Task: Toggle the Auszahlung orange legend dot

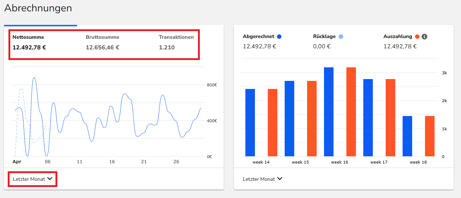Action: [417, 37]
